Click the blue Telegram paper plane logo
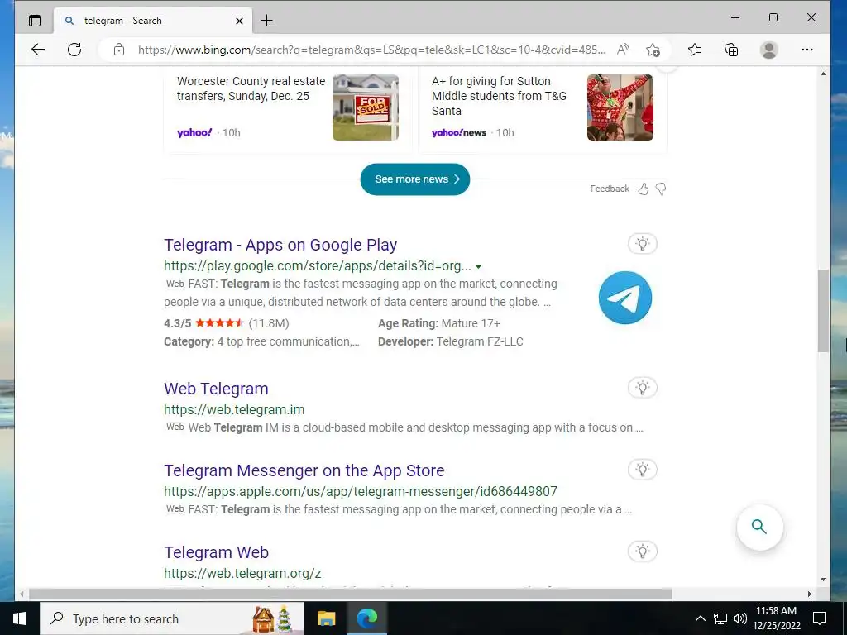The width and height of the screenshot is (847, 635). pos(625,298)
